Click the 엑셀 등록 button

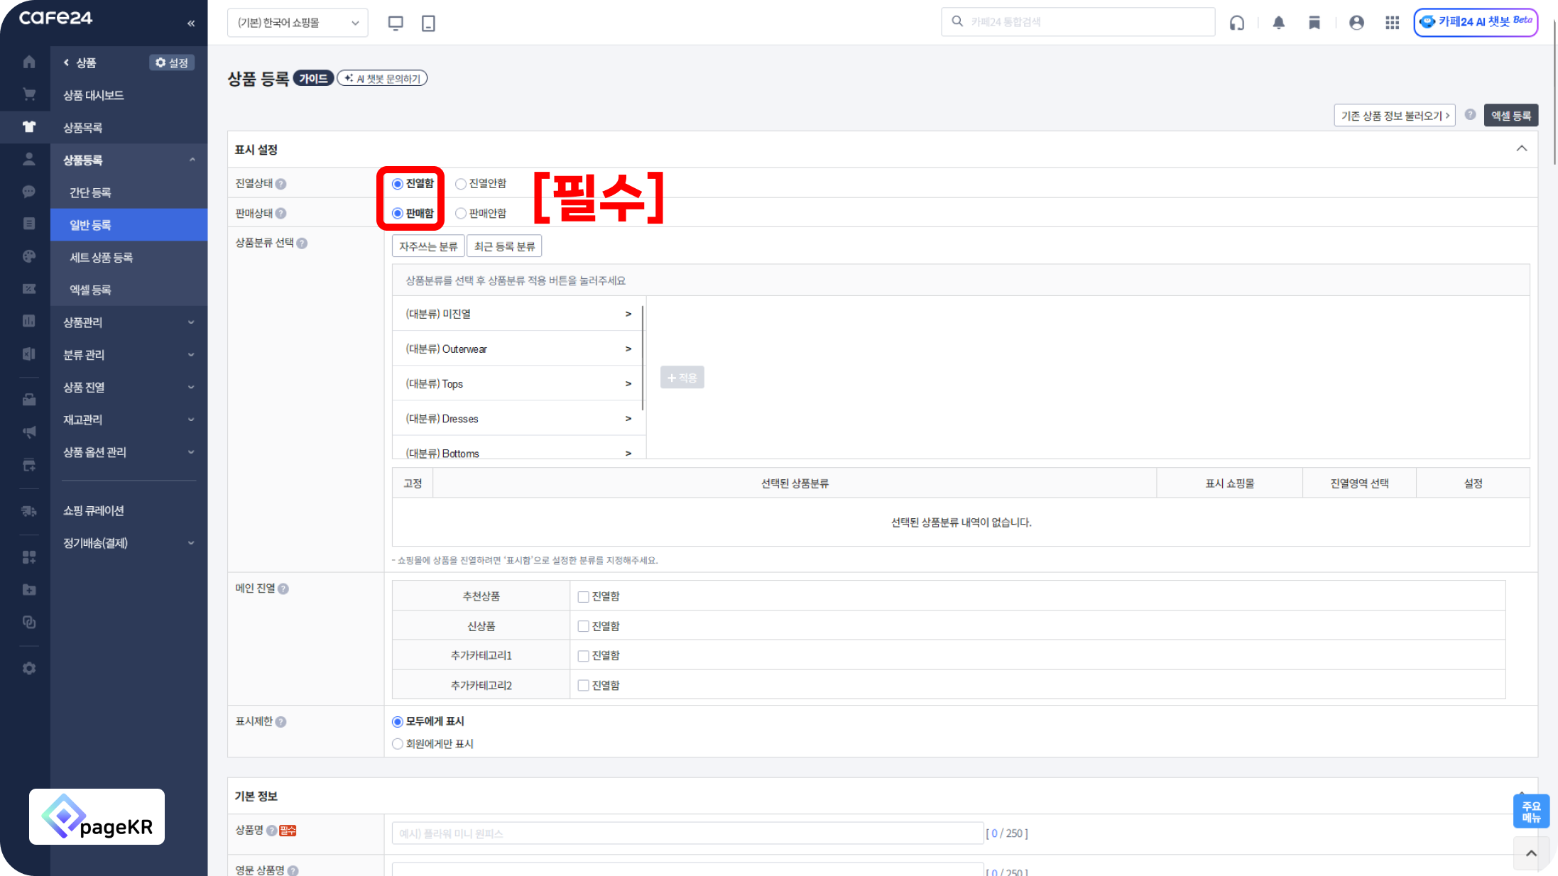point(1510,116)
